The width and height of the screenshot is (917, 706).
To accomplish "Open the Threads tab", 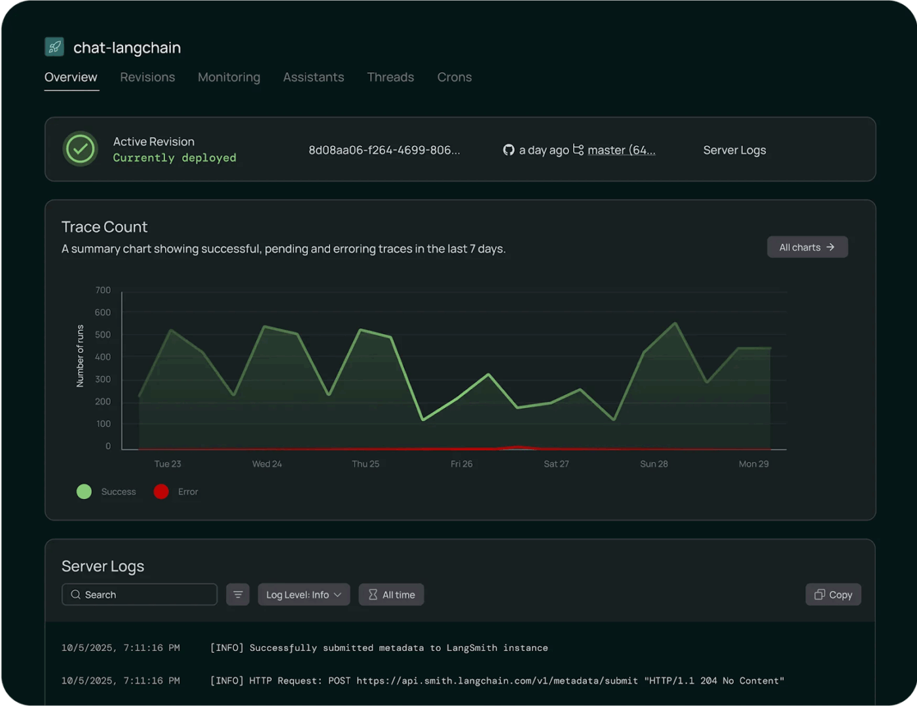I will [x=390, y=77].
